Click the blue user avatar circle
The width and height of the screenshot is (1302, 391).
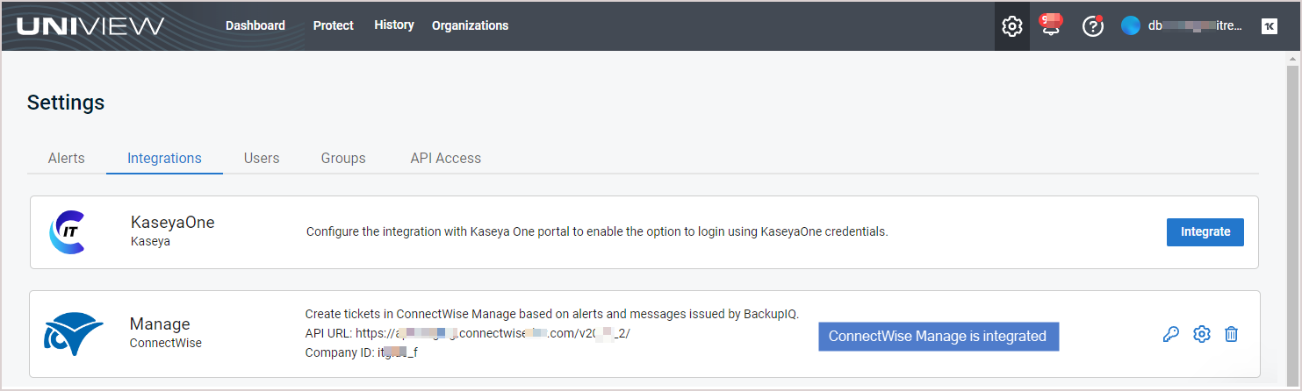(x=1130, y=25)
